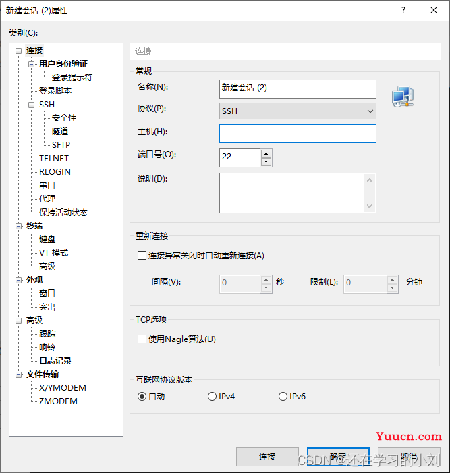The width and height of the screenshot is (450, 473).
Task: Open the help question mark button
Action: (x=403, y=11)
